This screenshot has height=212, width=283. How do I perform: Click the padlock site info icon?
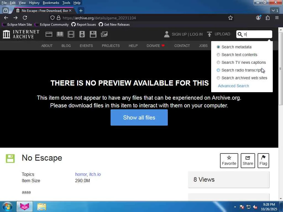pos(59,18)
